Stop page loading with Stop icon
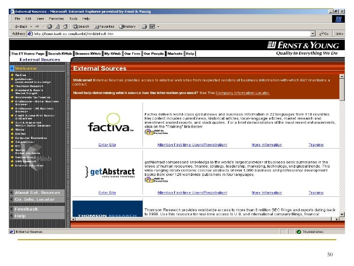This screenshot has height=266, width=354. click(50, 26)
